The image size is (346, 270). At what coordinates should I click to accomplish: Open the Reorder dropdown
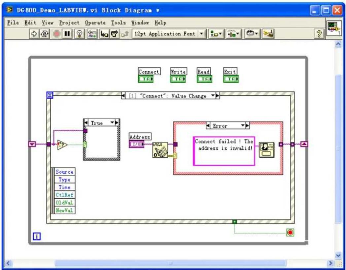pos(252,34)
